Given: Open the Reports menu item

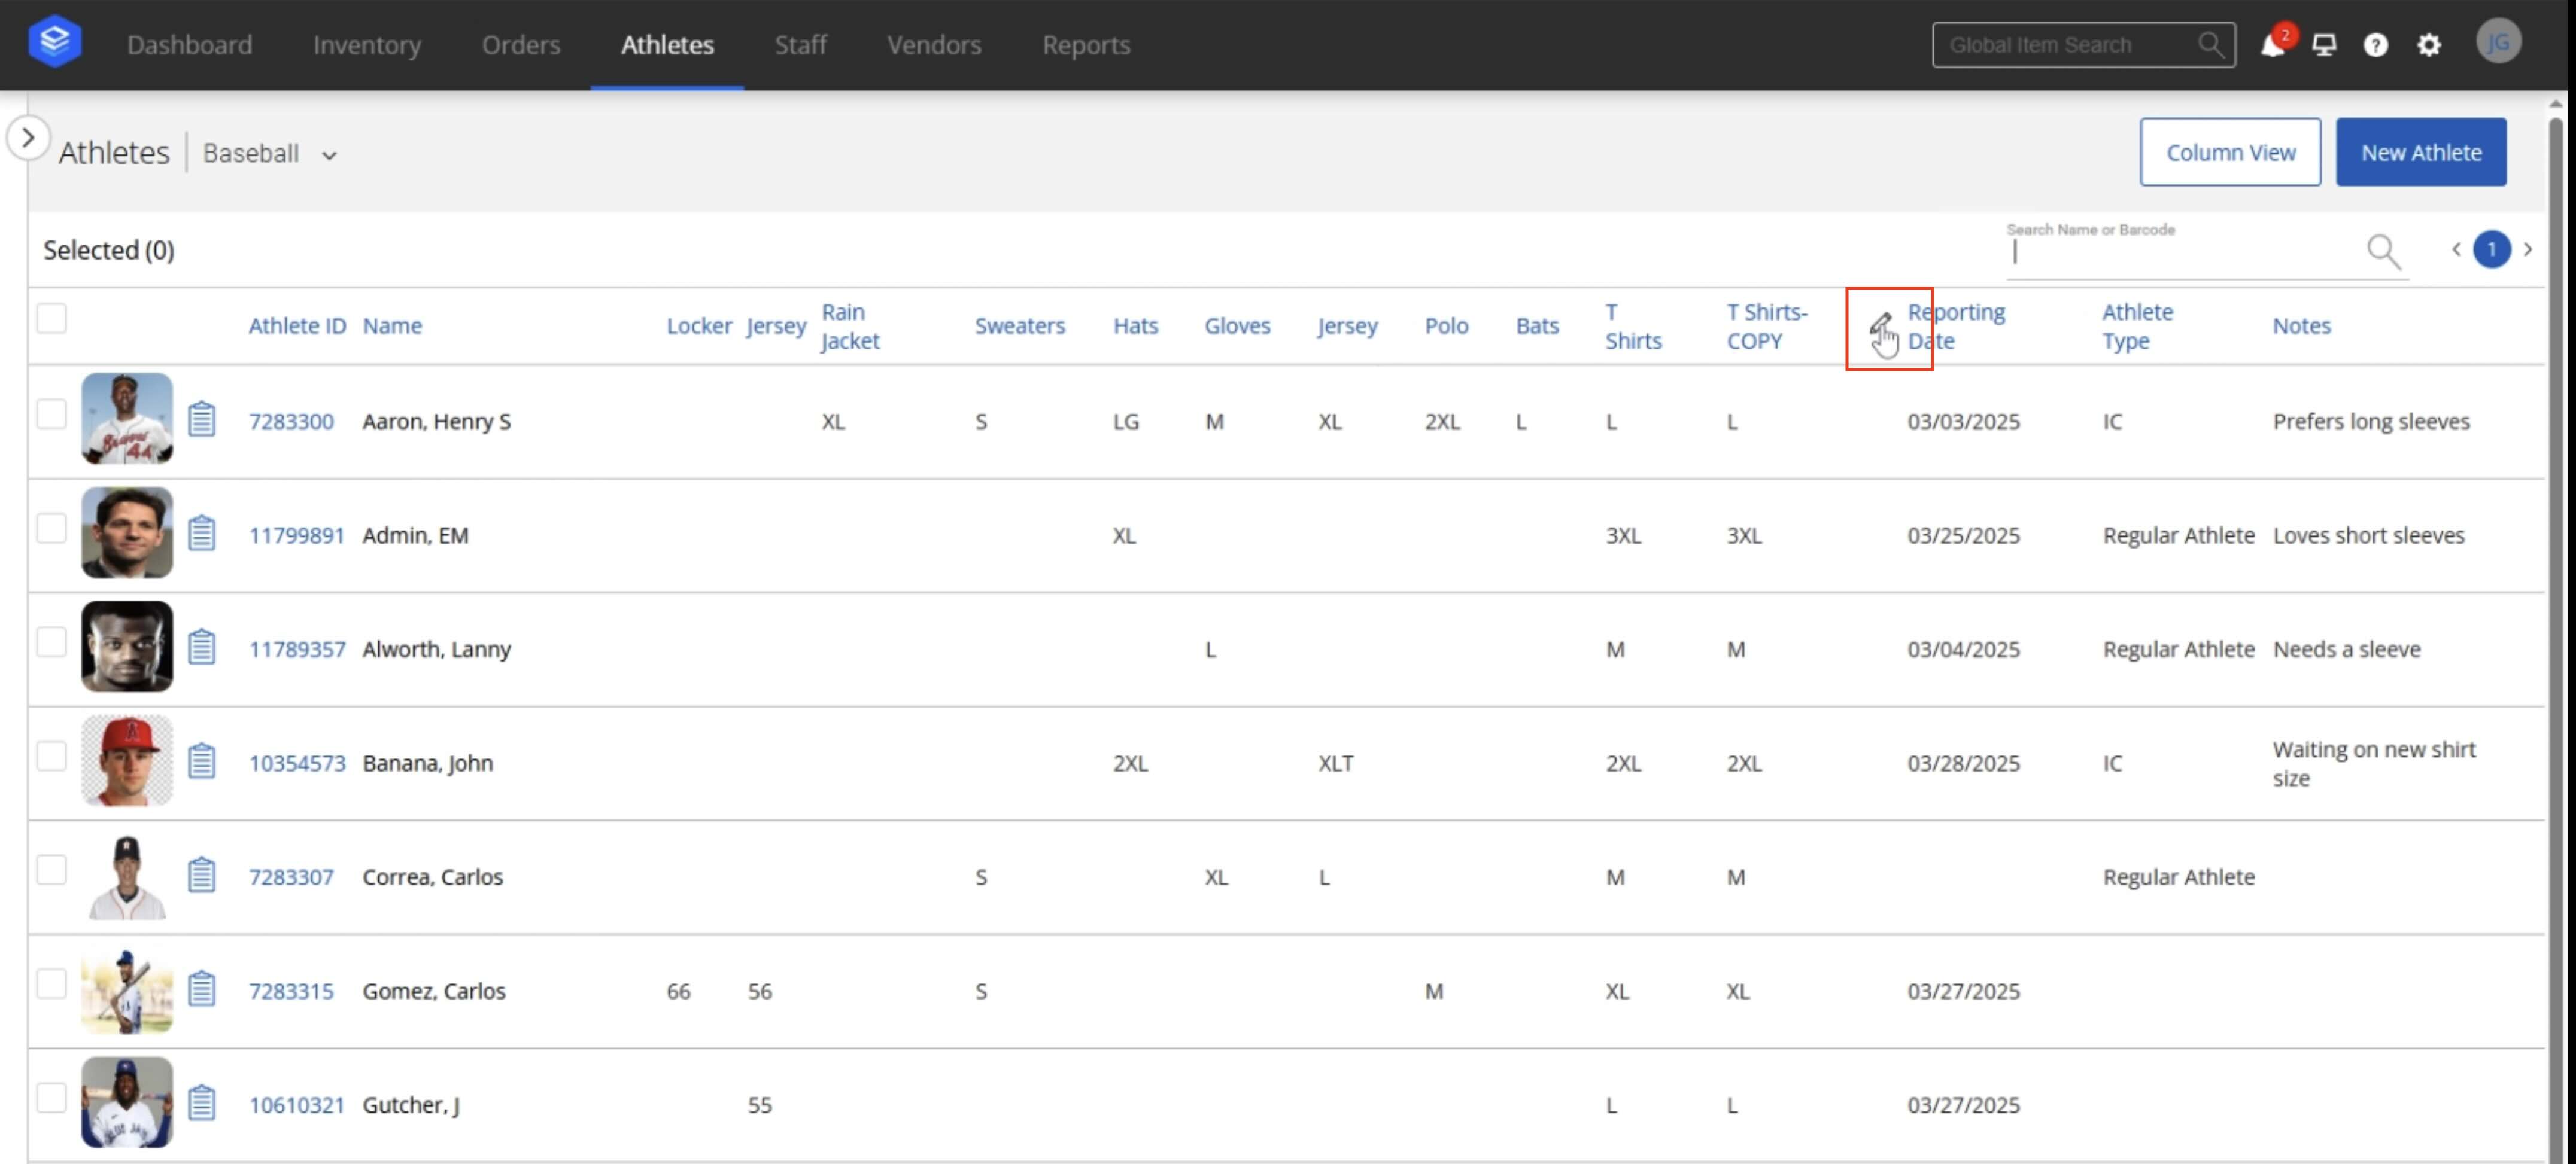Looking at the screenshot, I should (x=1086, y=45).
